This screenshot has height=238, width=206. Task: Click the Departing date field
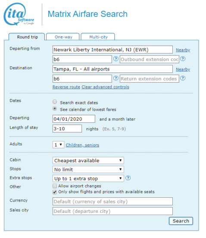[x=74, y=119]
